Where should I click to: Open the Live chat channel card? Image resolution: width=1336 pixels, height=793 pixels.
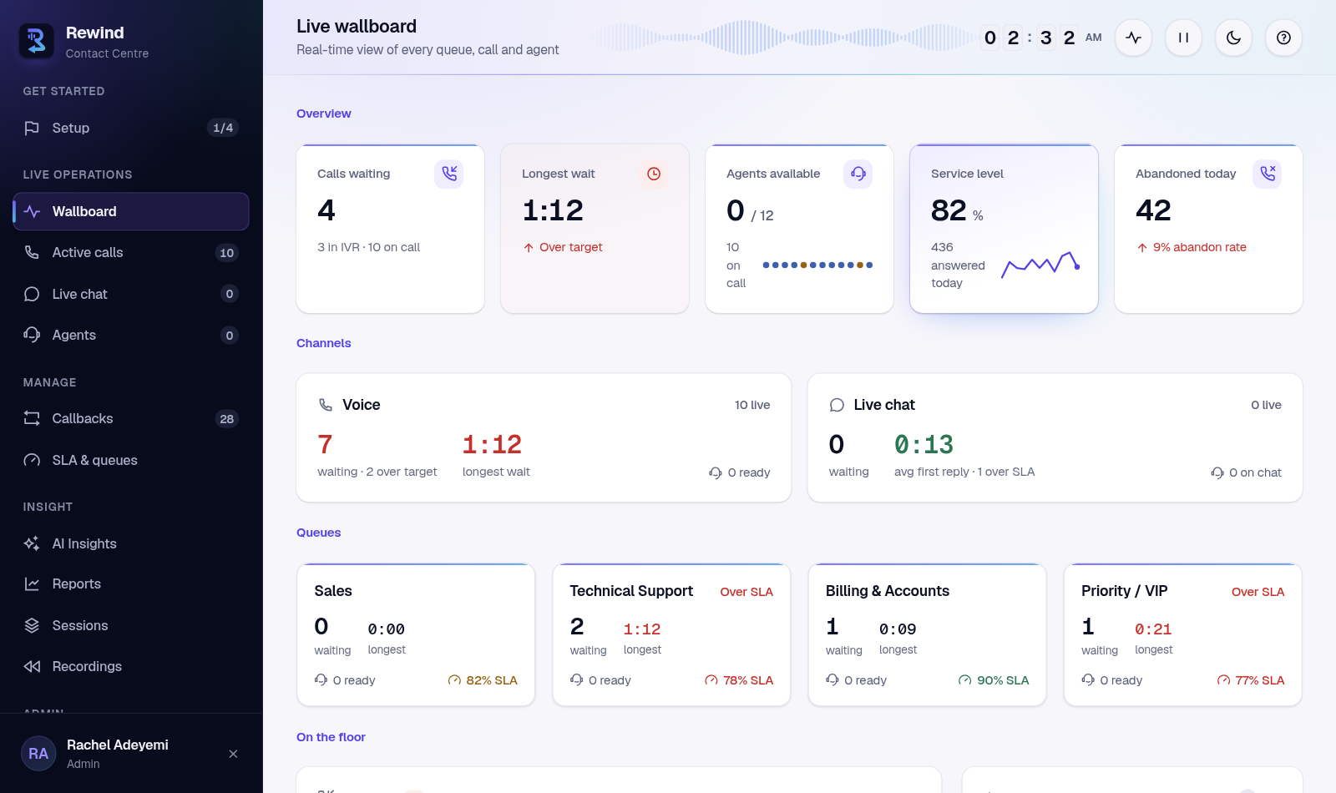point(1055,437)
